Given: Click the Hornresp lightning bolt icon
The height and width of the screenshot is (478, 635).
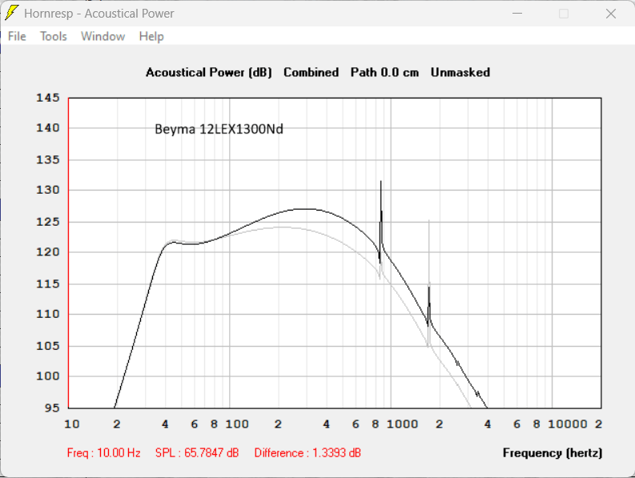Looking at the screenshot, I should [11, 13].
